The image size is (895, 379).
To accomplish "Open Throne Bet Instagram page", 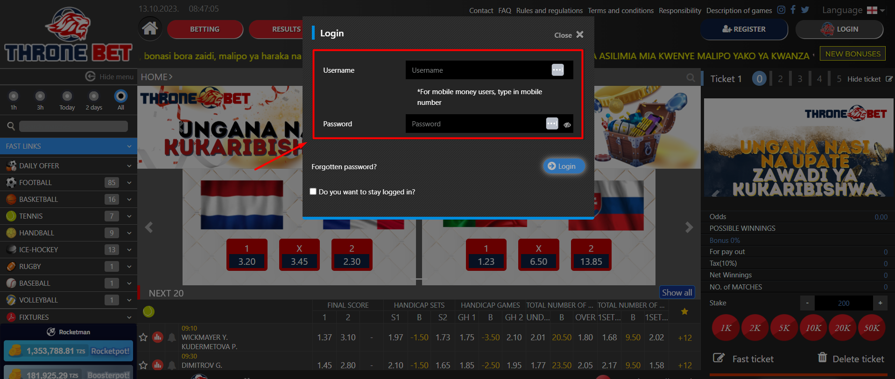I will [781, 10].
